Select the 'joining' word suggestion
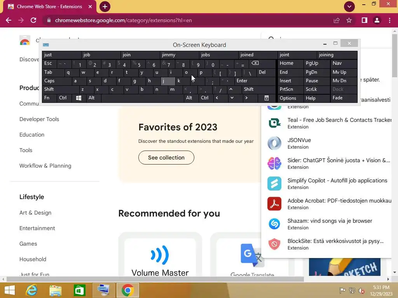The image size is (398, 298). click(x=337, y=55)
